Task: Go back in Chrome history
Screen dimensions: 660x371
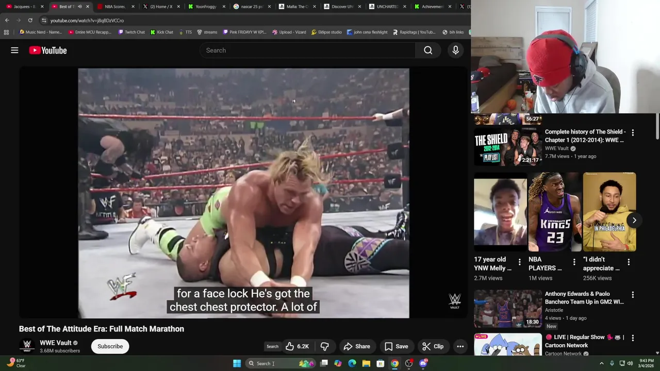Action: point(7,20)
